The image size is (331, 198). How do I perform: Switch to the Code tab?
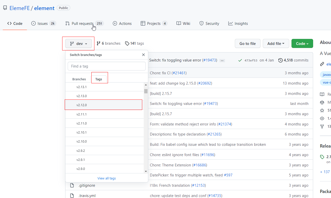[15, 23]
